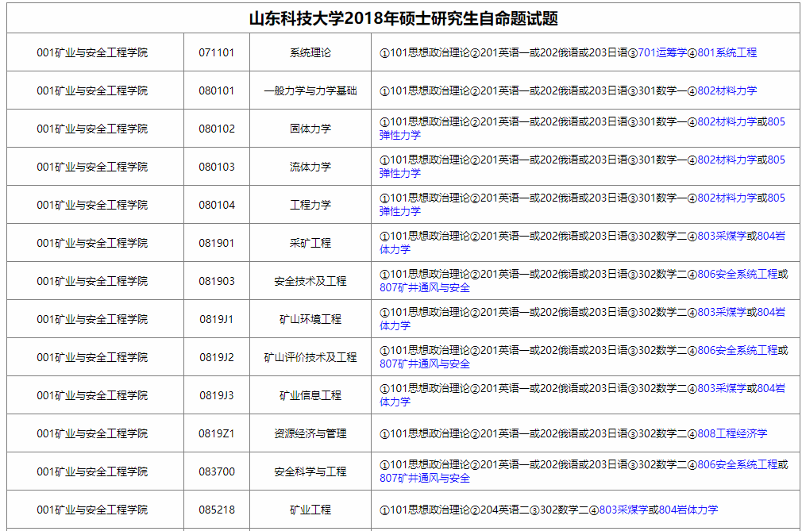Select major code 080104
Screen dimensions: 802x531
(x=216, y=205)
